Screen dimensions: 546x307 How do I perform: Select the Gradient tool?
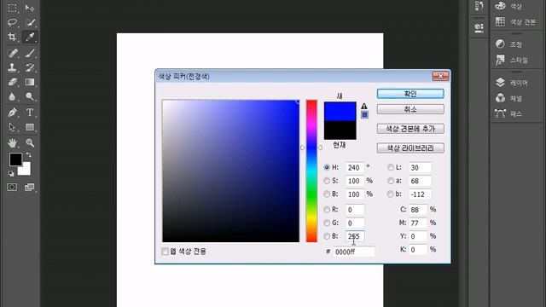(x=30, y=82)
